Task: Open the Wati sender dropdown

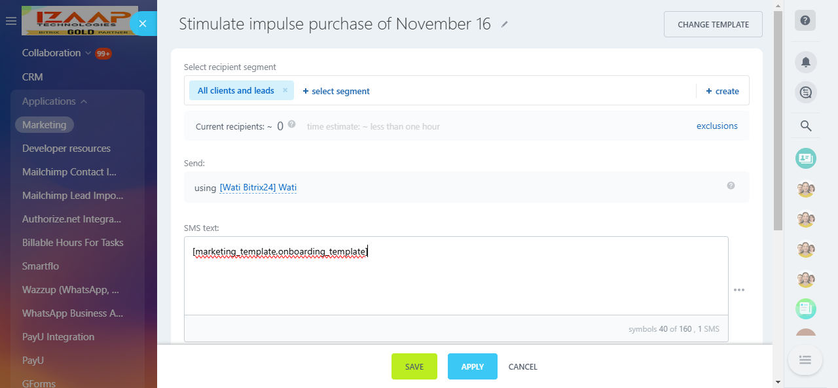Action: click(258, 188)
